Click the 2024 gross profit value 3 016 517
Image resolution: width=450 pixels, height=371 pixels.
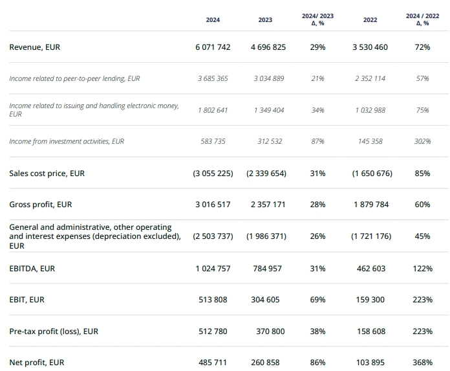pyautogui.click(x=213, y=205)
